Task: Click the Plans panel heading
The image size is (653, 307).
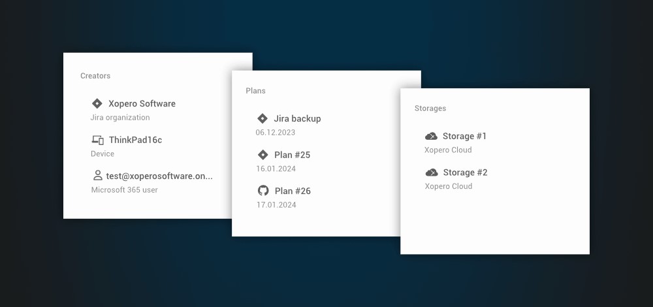Action: tap(255, 91)
